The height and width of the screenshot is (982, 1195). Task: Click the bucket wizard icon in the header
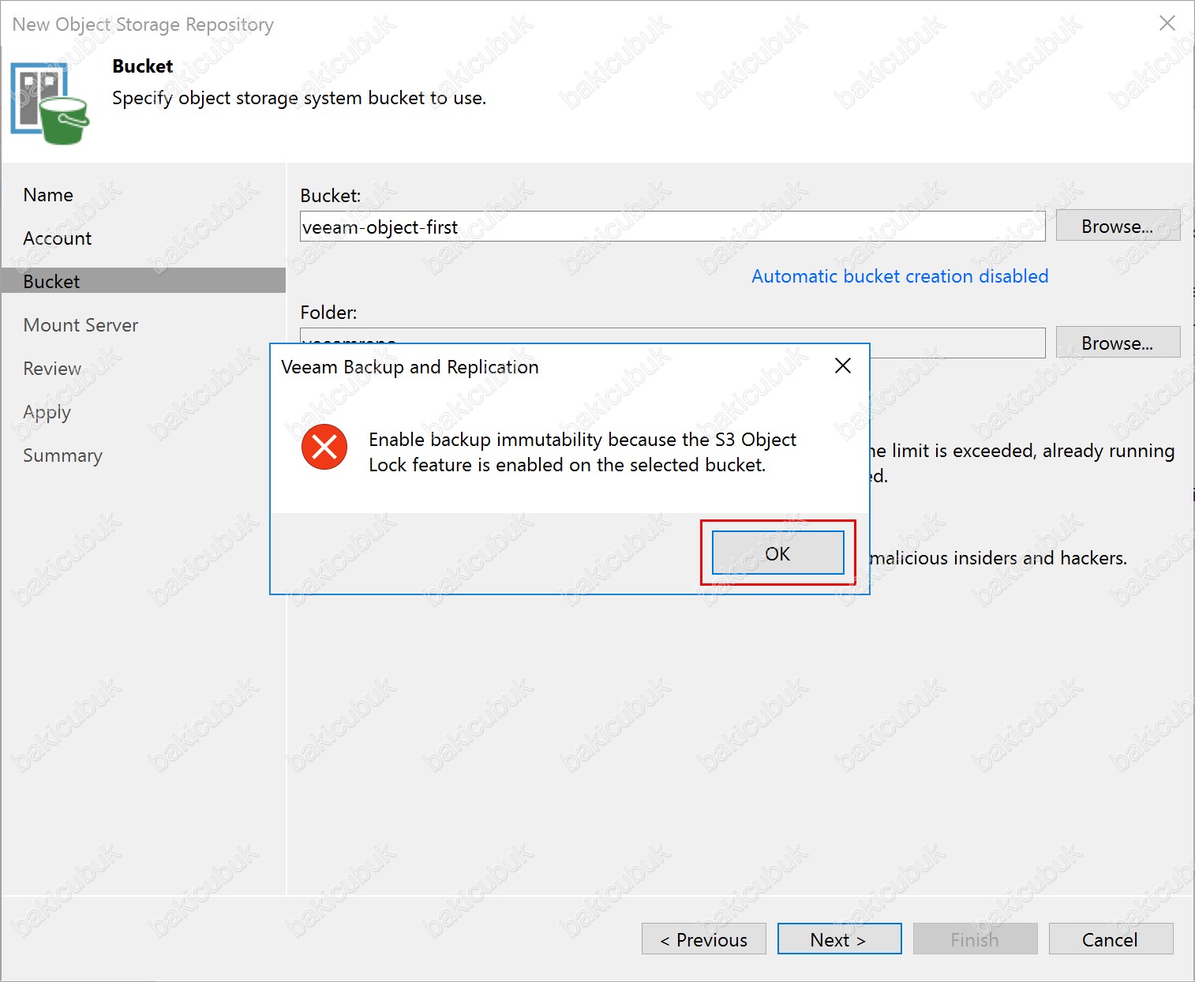pyautogui.click(x=49, y=104)
